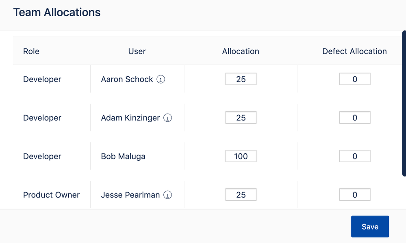
Task: Click the info badge beside Jesse Pearlman
Action: click(x=167, y=195)
